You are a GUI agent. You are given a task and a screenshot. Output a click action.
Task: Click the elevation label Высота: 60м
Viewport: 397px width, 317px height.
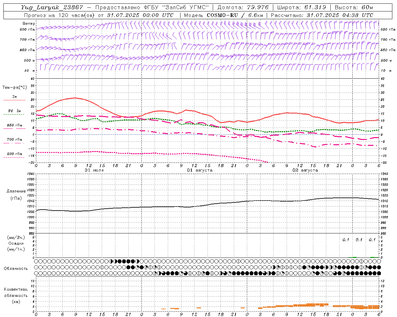pos(354,8)
